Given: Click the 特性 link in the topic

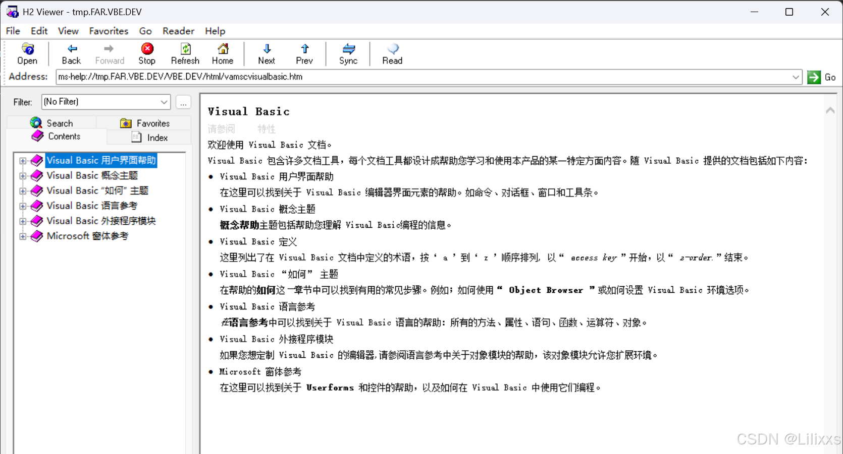Looking at the screenshot, I should tap(267, 129).
